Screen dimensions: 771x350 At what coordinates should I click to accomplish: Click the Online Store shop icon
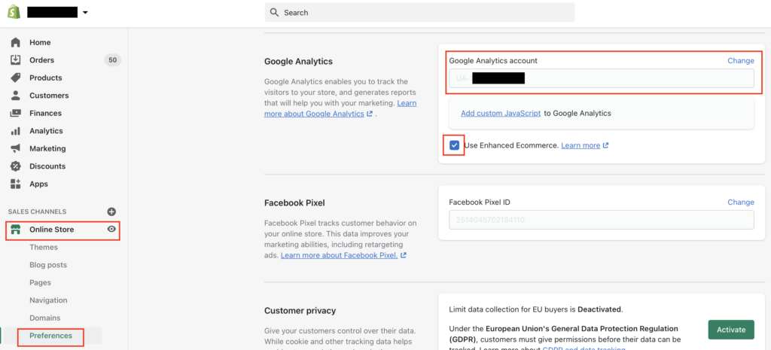pyautogui.click(x=16, y=229)
